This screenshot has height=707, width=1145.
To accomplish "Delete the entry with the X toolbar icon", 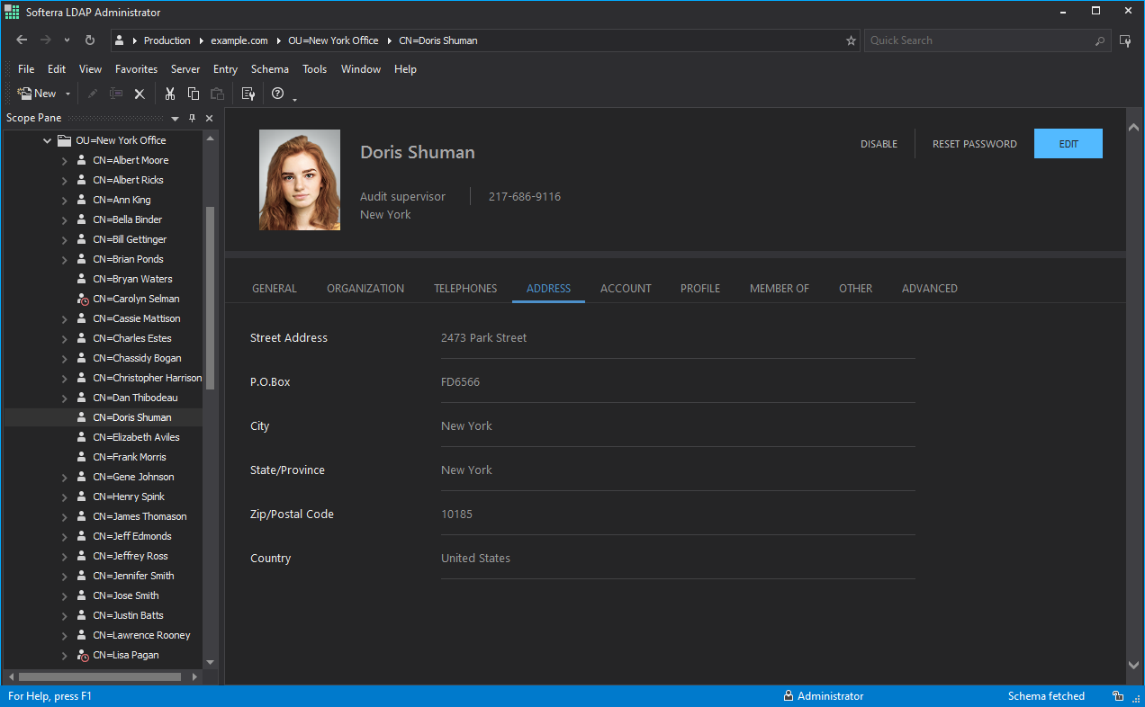I will click(x=139, y=93).
